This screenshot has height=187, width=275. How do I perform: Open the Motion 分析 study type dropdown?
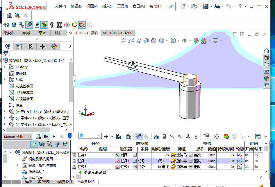click(17, 136)
